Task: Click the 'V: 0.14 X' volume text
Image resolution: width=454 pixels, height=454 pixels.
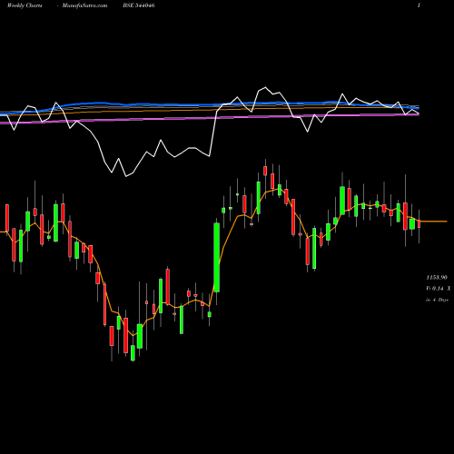Action: (x=439, y=289)
